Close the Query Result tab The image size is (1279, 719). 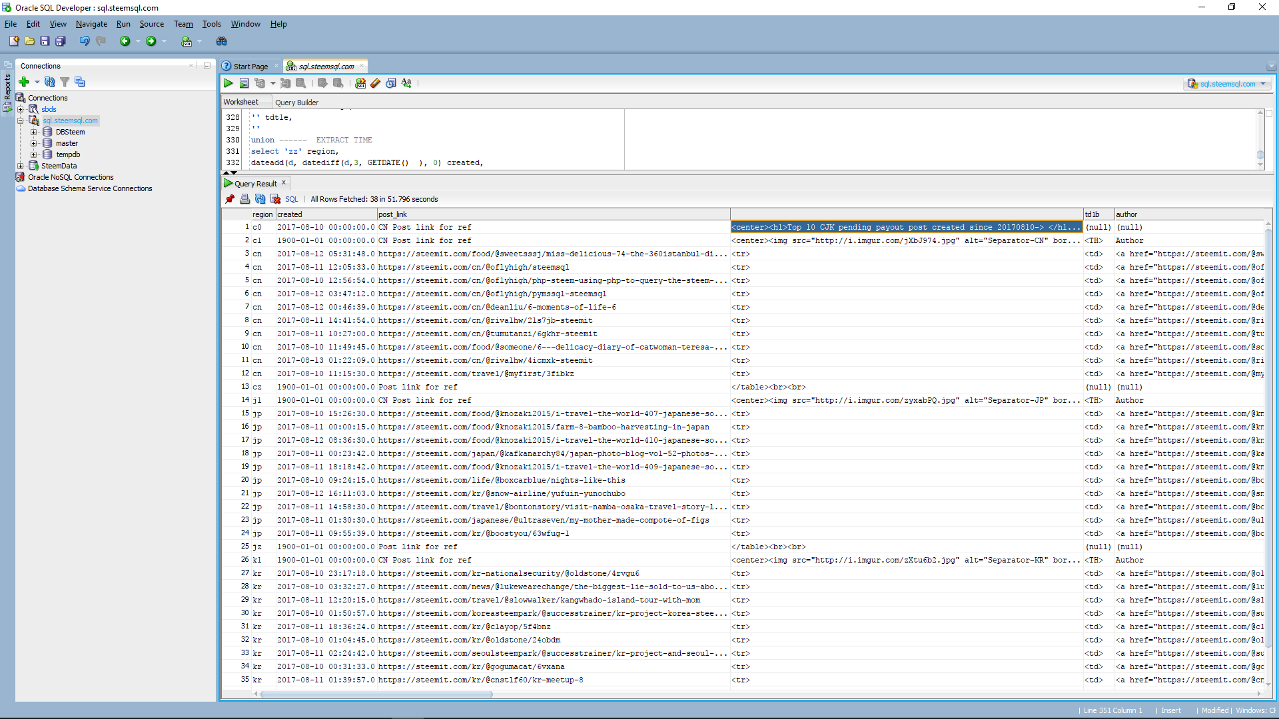click(x=284, y=182)
